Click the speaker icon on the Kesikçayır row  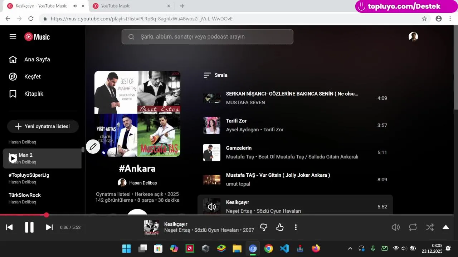(x=212, y=207)
